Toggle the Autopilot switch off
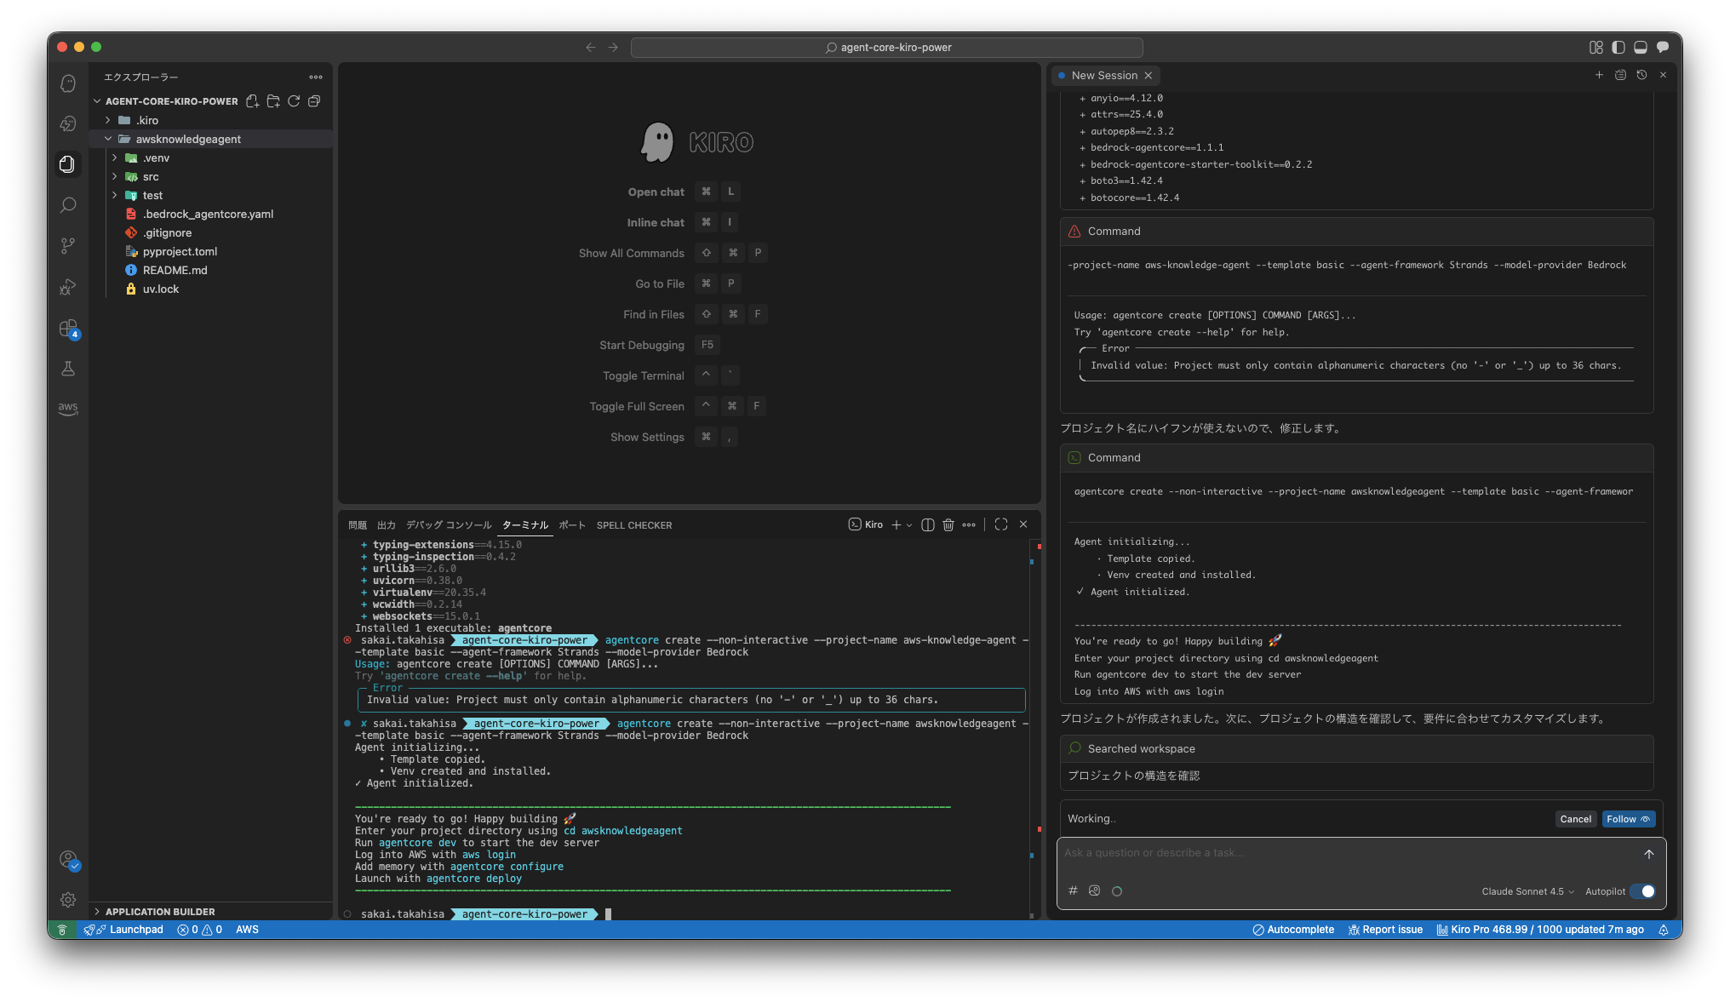This screenshot has height=1002, width=1730. (1642, 891)
